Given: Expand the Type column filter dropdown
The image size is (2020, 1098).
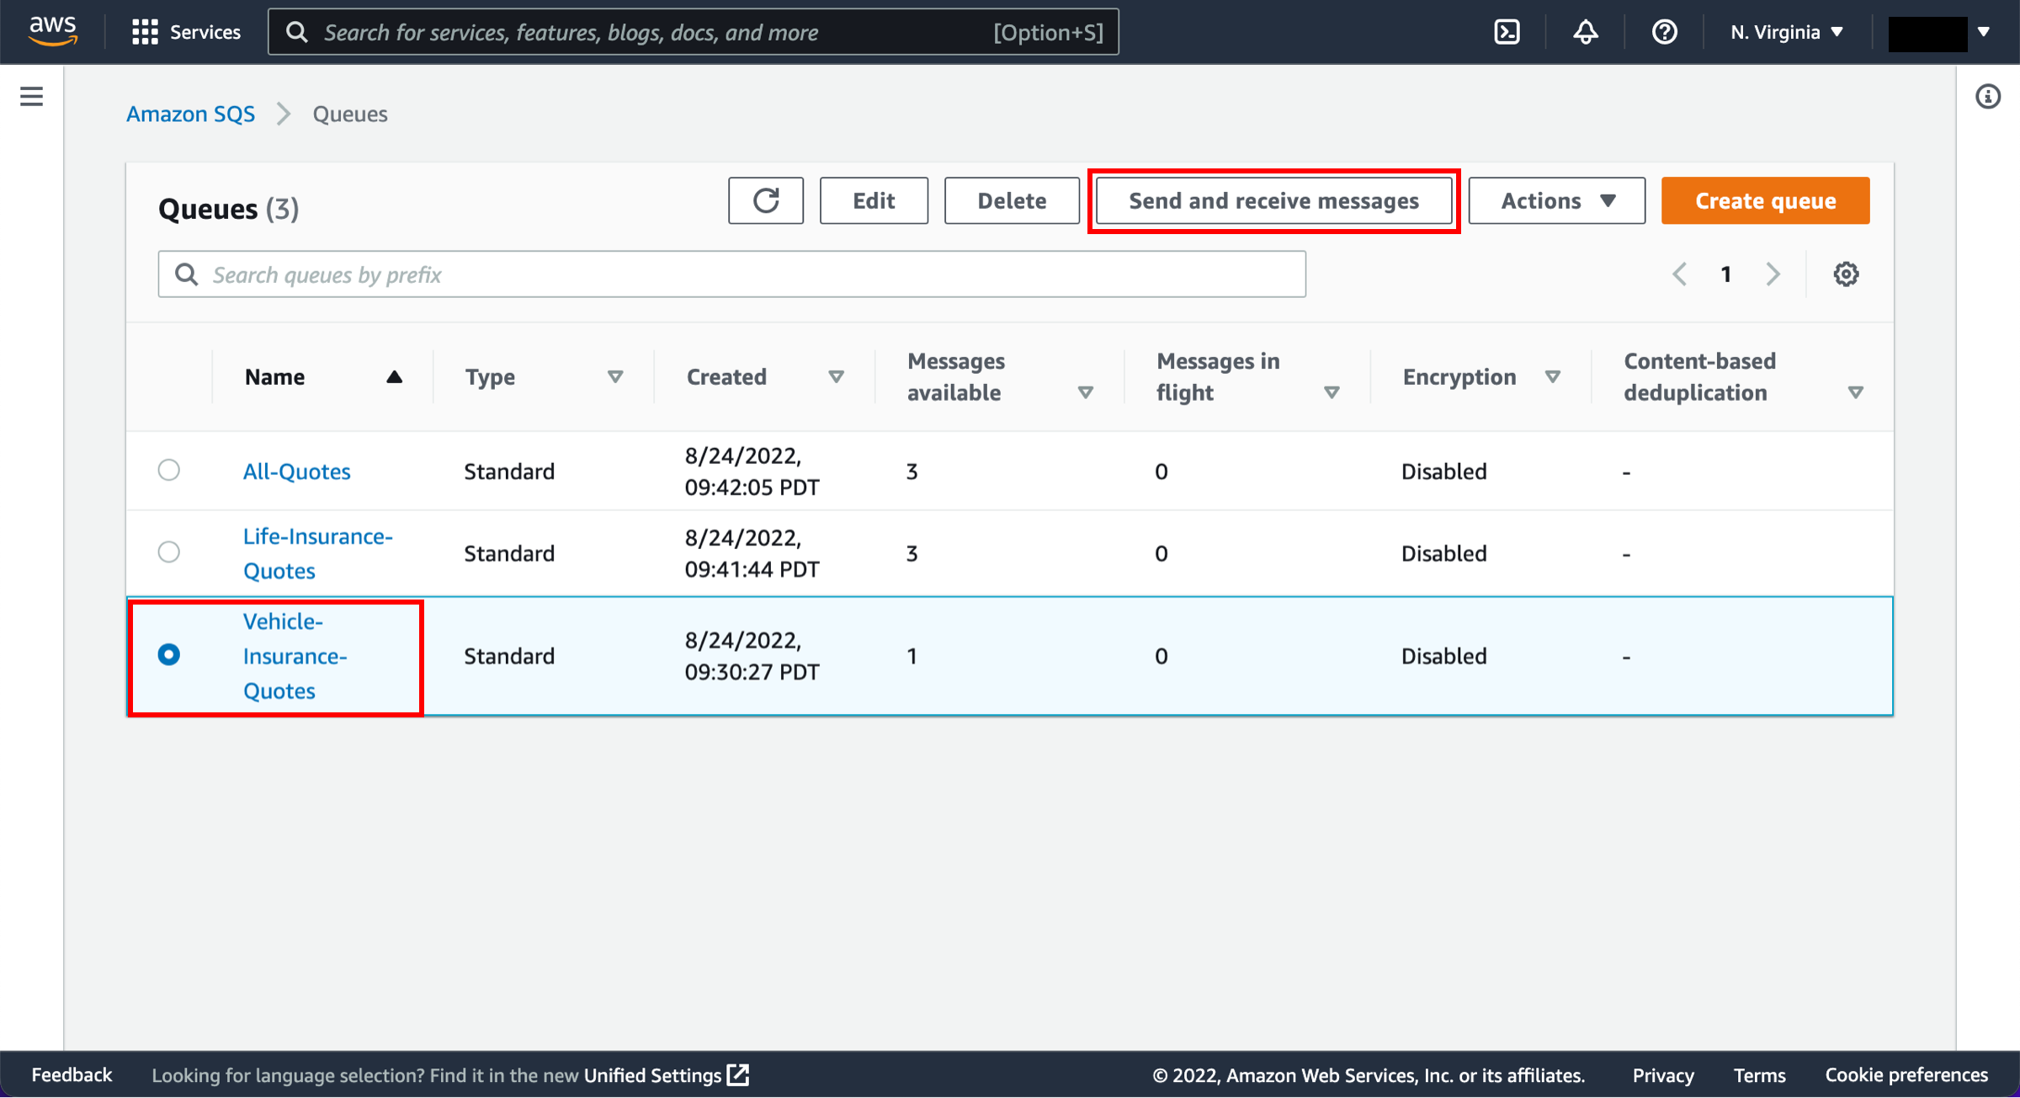Looking at the screenshot, I should pos(614,376).
